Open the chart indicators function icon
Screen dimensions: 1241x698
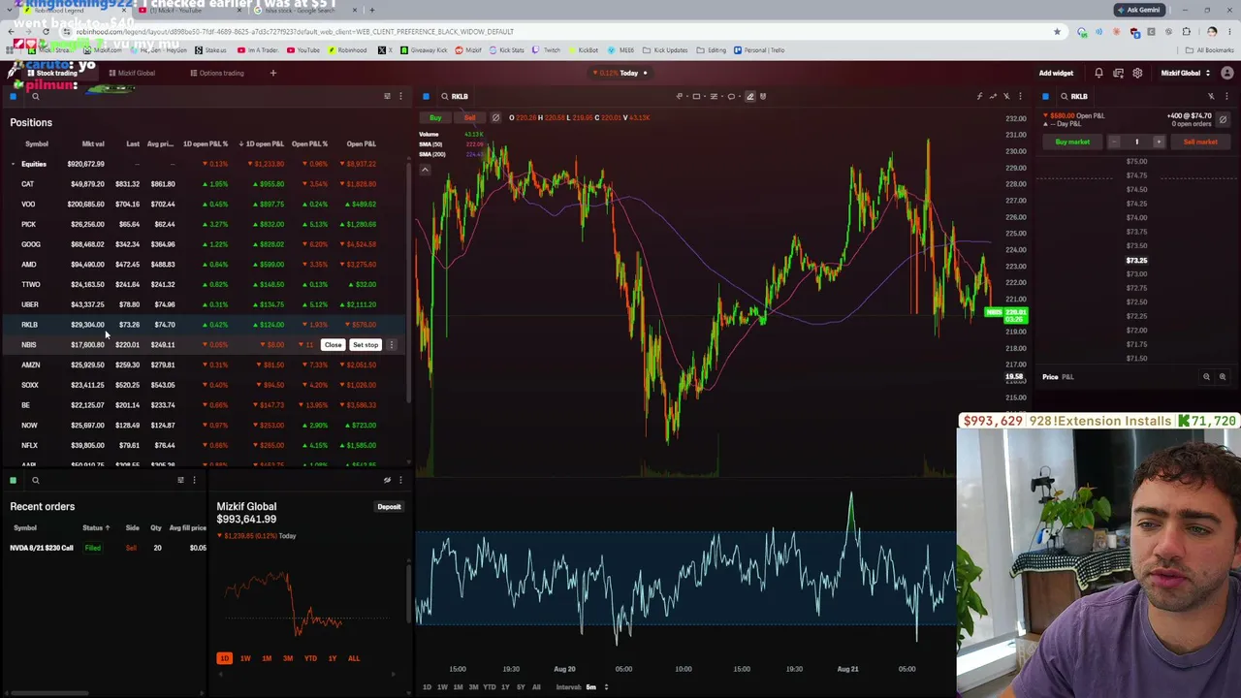(979, 96)
